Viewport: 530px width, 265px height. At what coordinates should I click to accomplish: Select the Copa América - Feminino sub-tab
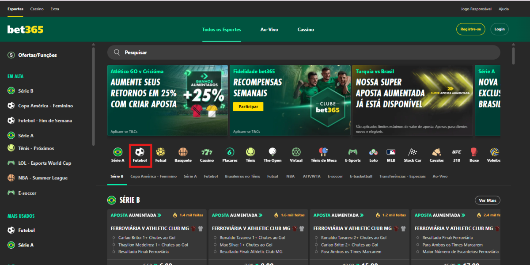[153, 176]
